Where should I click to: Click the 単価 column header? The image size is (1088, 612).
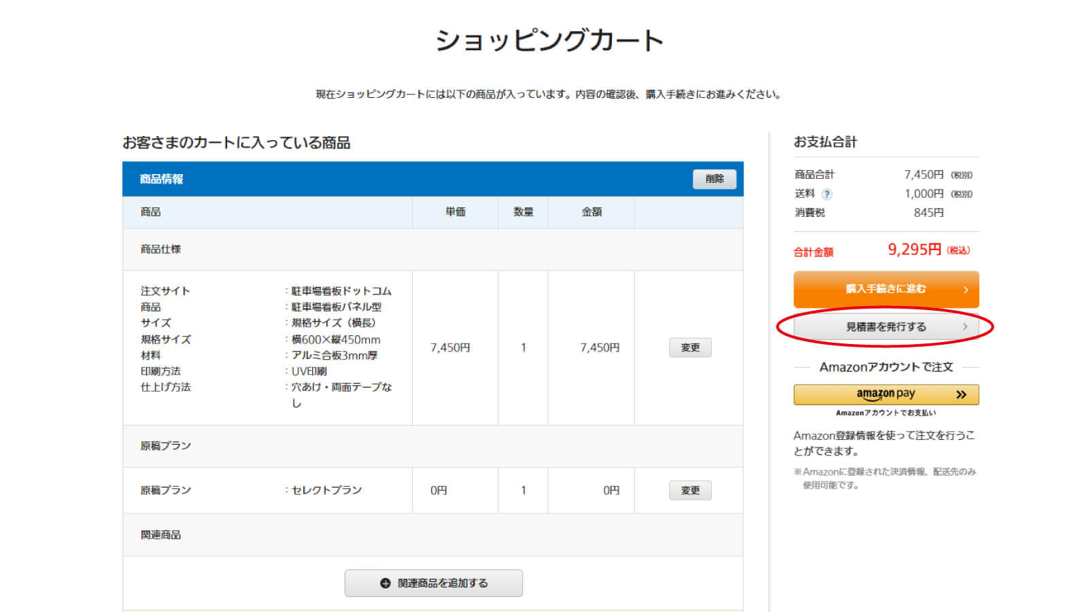[x=455, y=212]
